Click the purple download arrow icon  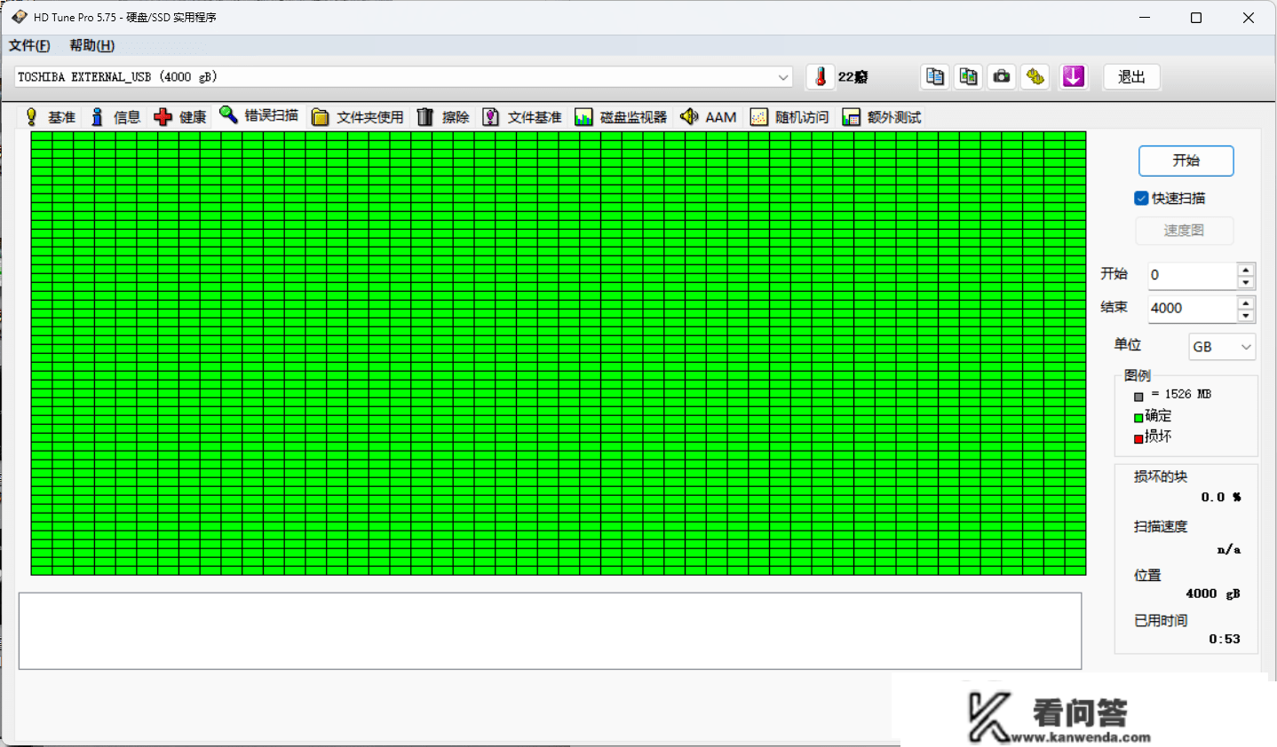(1073, 77)
